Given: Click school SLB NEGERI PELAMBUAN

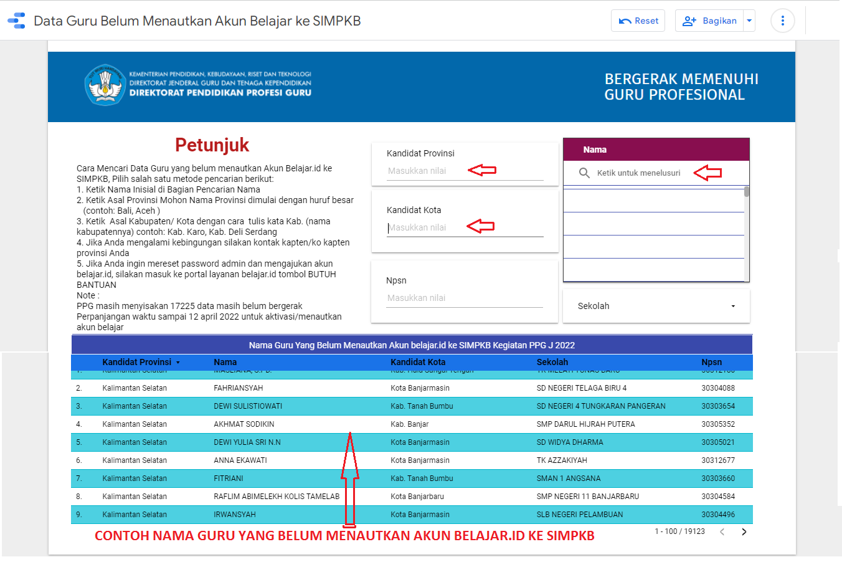Looking at the screenshot, I should click(x=580, y=515).
